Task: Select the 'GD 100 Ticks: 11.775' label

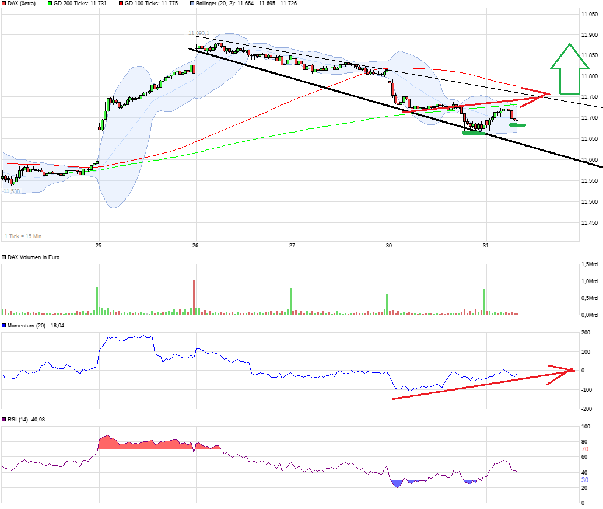Action: coord(151,4)
